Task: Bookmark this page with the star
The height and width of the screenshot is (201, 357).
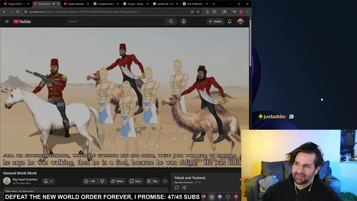Action: click(x=198, y=12)
